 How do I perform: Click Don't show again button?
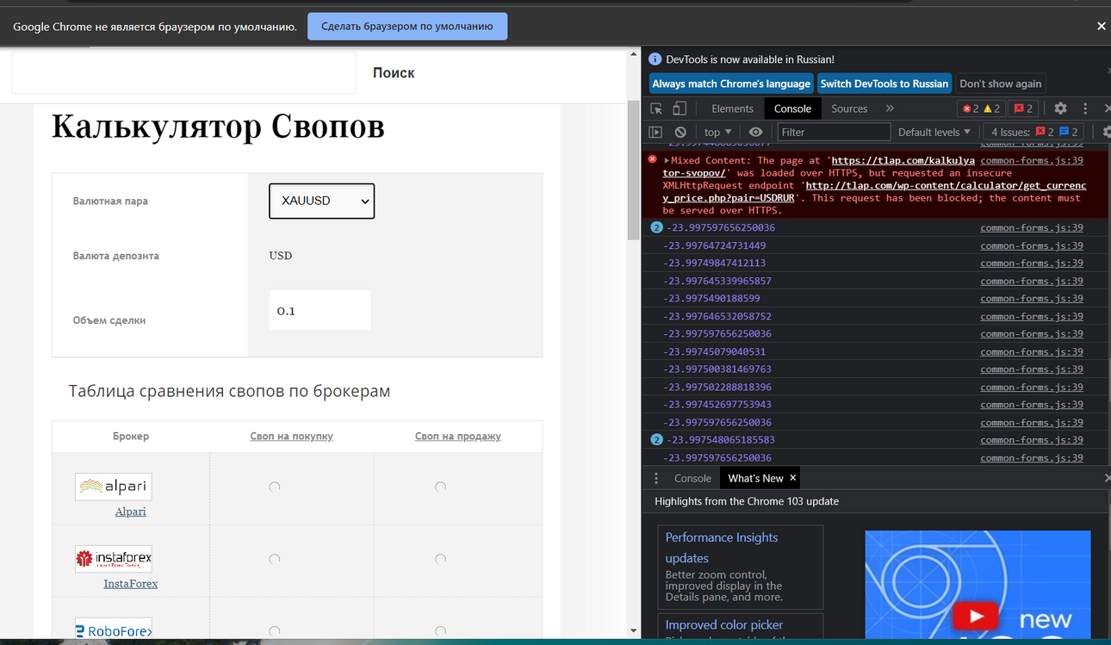tap(1000, 84)
